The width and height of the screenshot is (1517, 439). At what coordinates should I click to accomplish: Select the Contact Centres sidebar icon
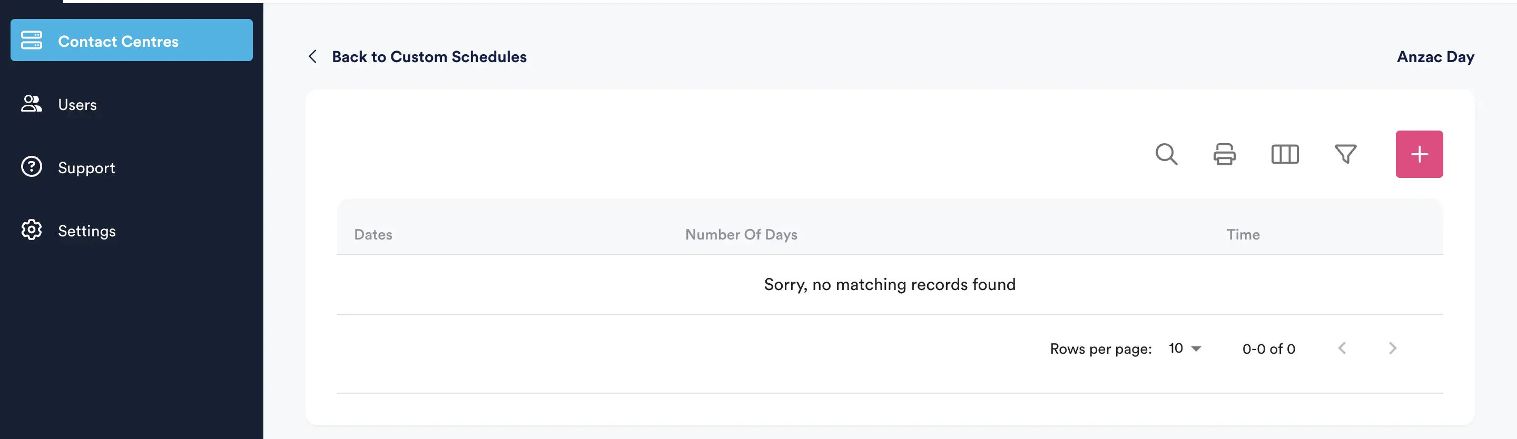[x=32, y=40]
